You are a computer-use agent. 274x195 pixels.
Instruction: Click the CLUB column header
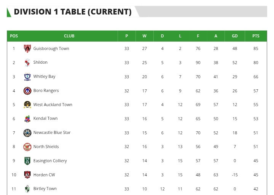69,36
